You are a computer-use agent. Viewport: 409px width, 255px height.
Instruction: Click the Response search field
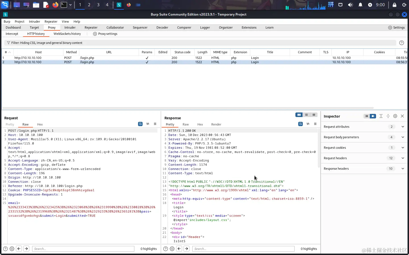(x=243, y=249)
